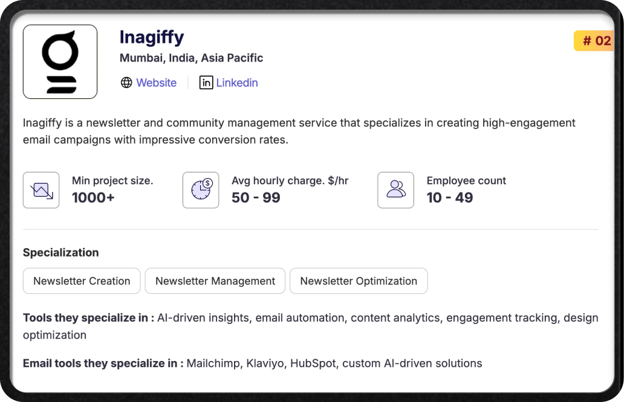
Task: Select the Newsletter Management tag
Action: pyautogui.click(x=215, y=281)
